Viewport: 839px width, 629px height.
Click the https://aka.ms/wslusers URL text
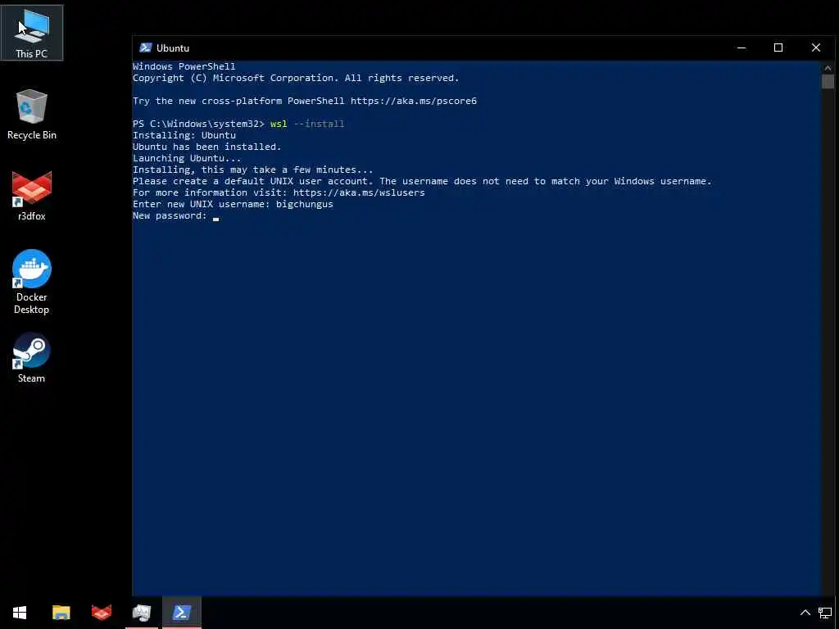(x=359, y=192)
